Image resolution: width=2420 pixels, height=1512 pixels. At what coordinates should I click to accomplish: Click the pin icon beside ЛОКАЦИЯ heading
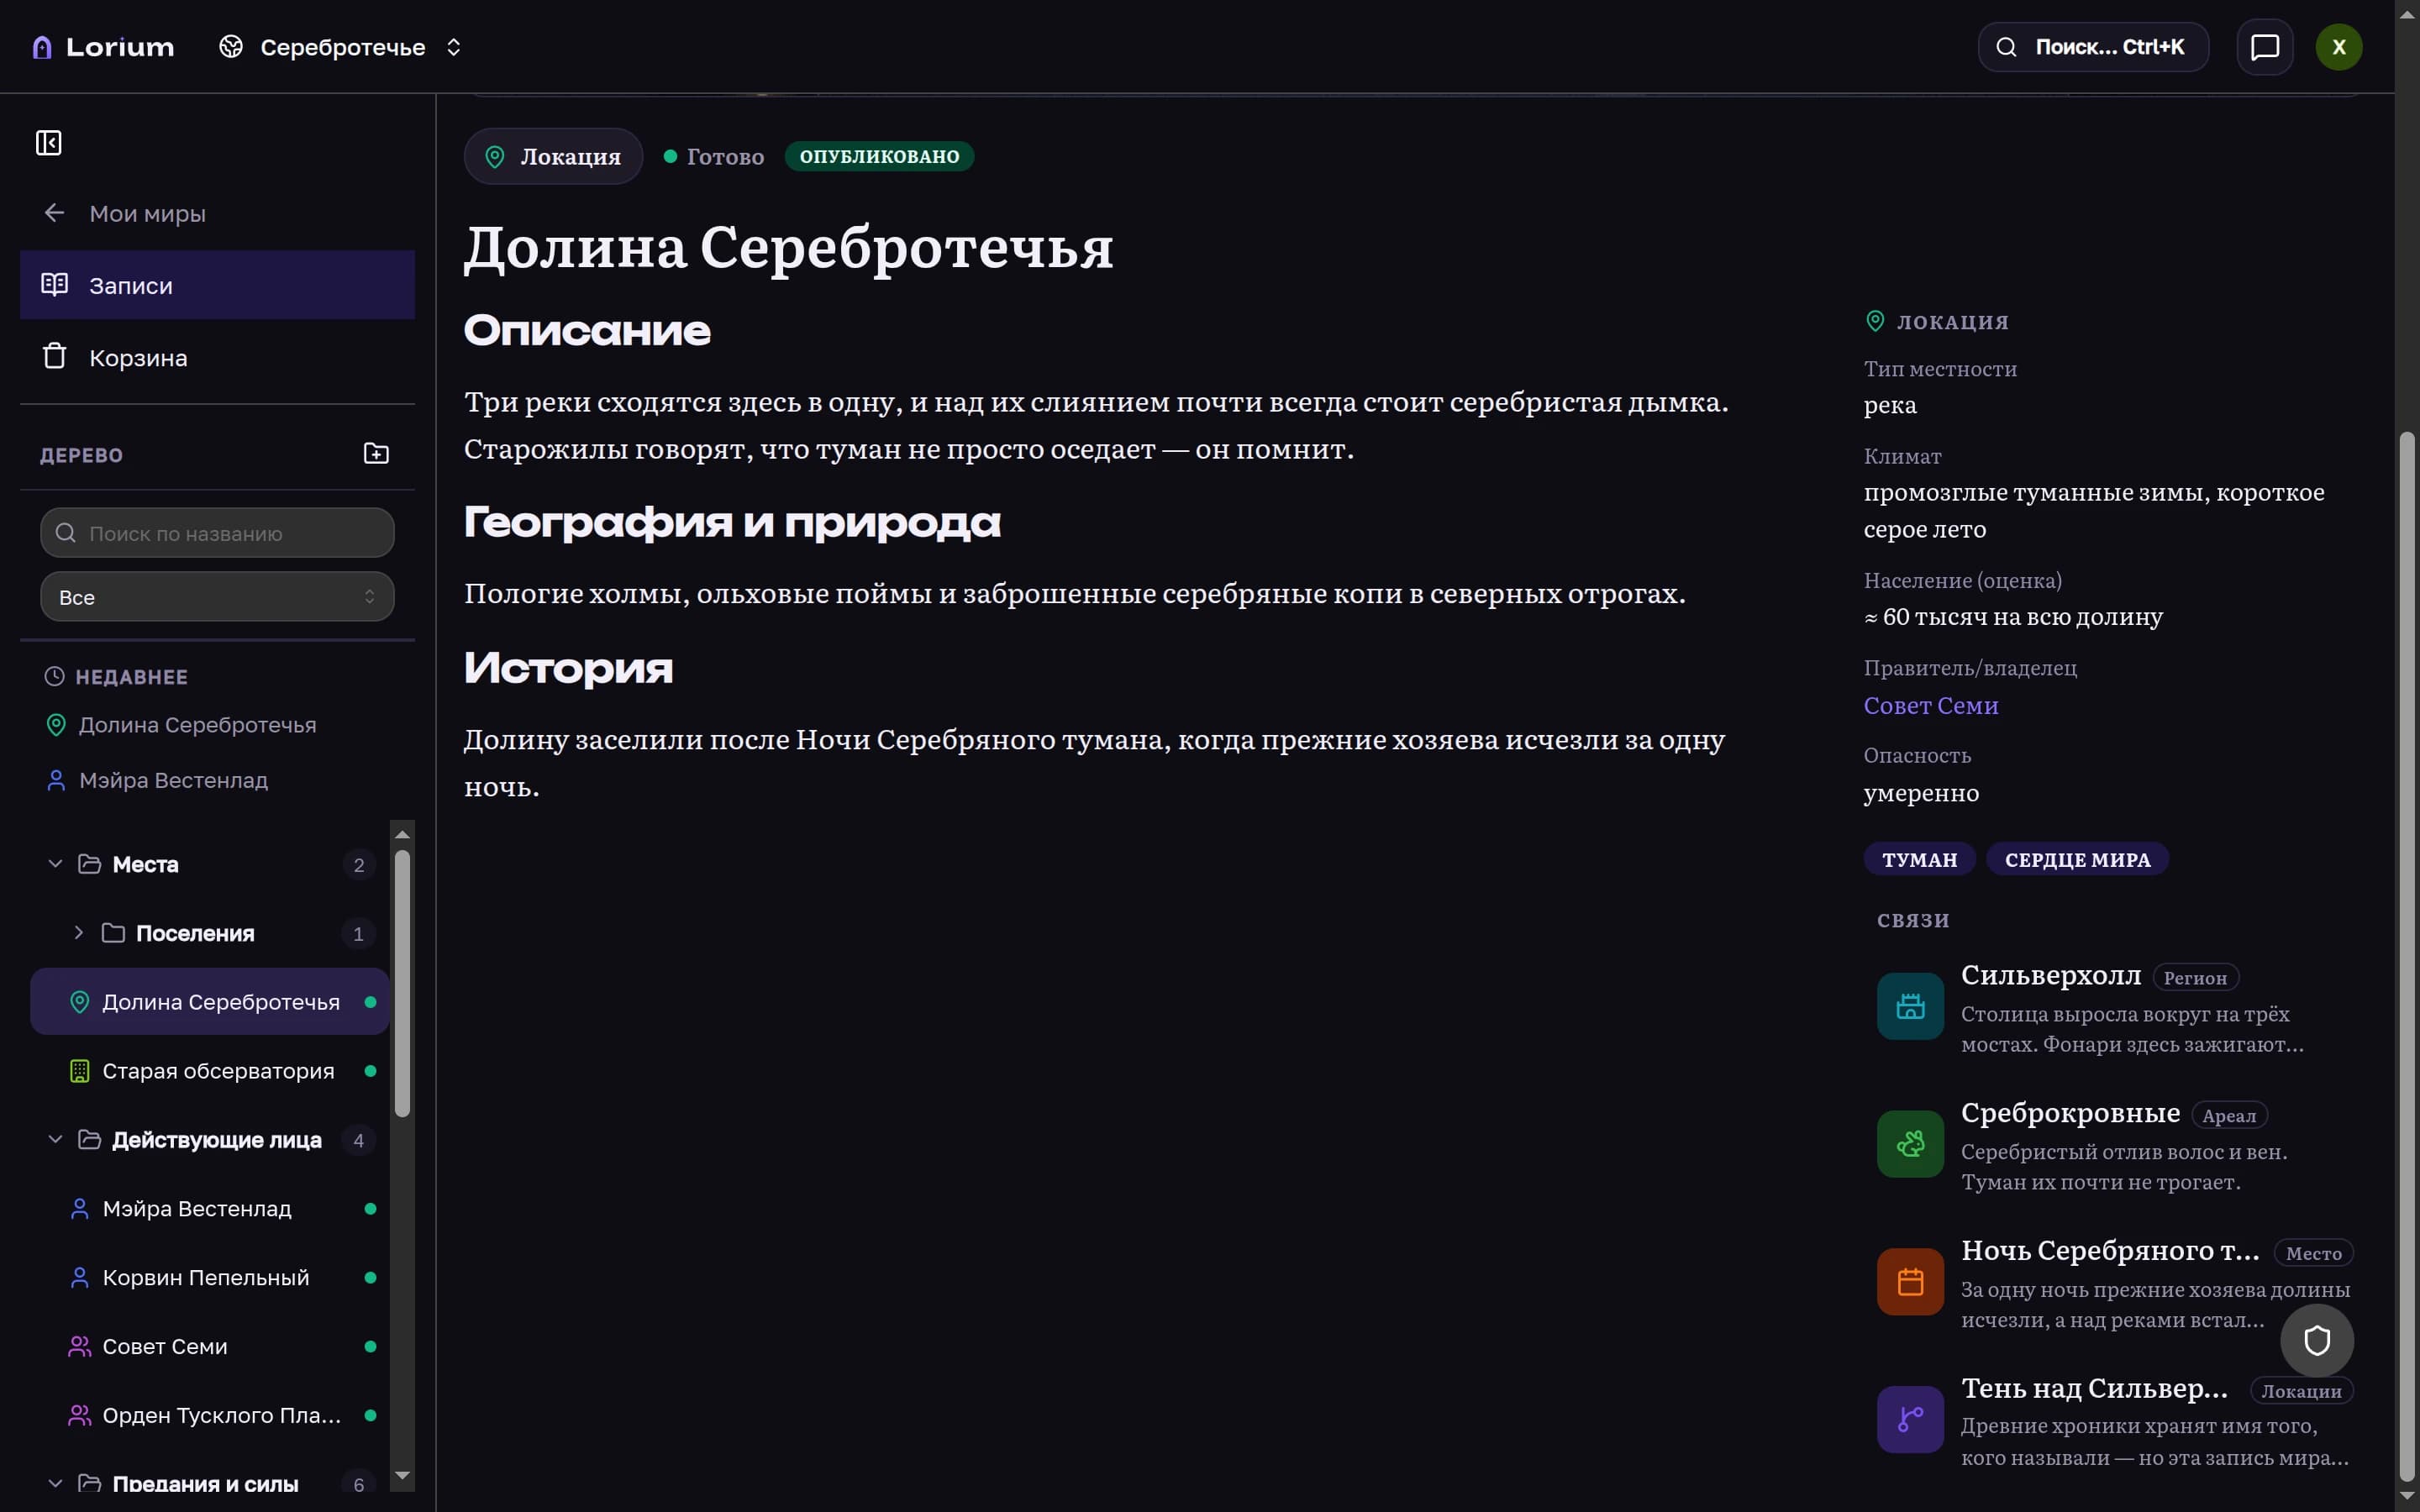tap(1875, 321)
